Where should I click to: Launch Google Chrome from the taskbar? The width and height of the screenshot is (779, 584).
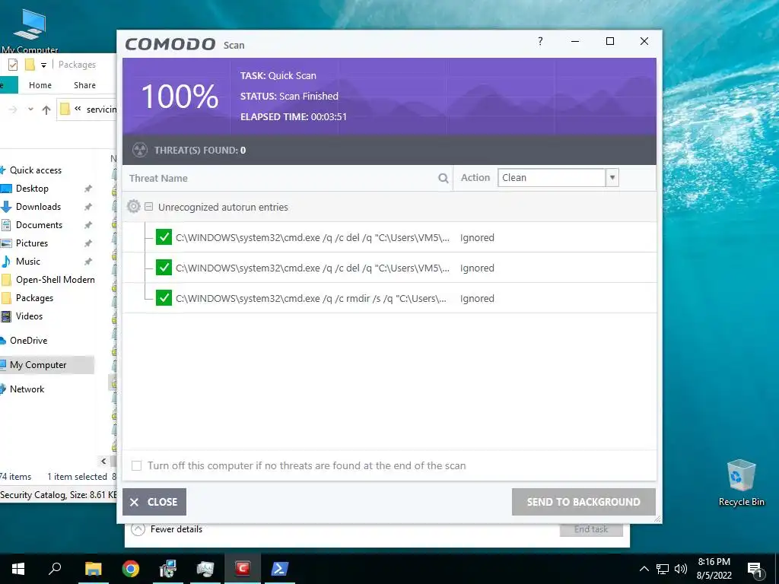131,569
